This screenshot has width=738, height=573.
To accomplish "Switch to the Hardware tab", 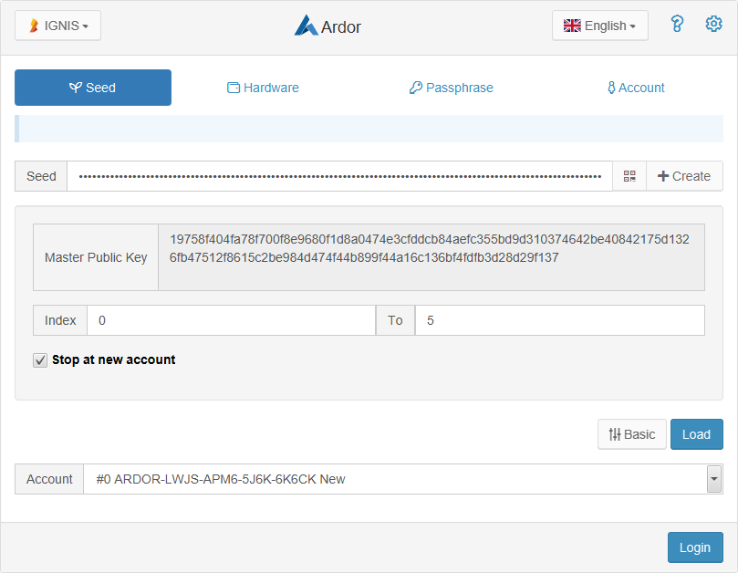I will click(x=263, y=88).
